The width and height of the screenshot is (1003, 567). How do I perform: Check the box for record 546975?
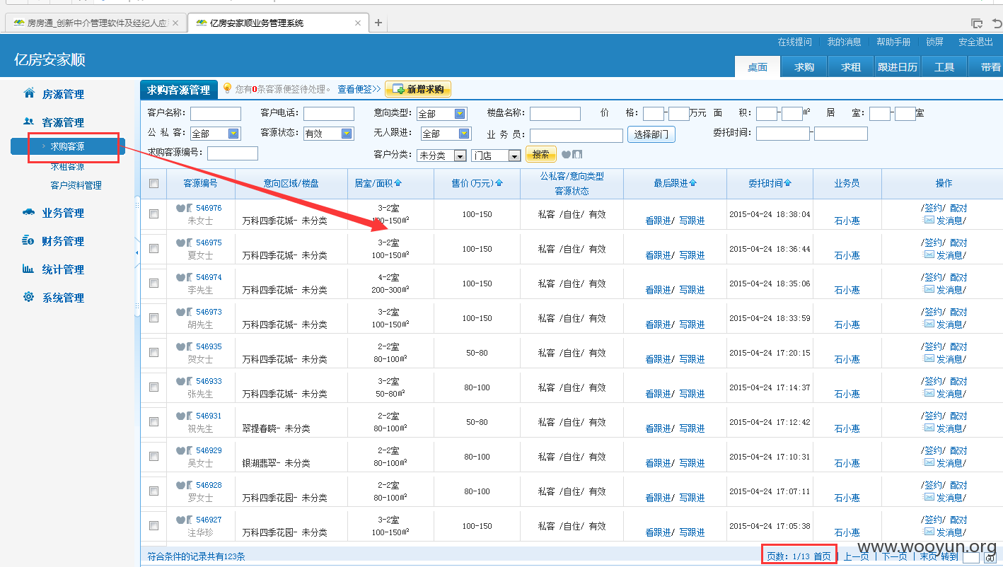tap(153, 248)
